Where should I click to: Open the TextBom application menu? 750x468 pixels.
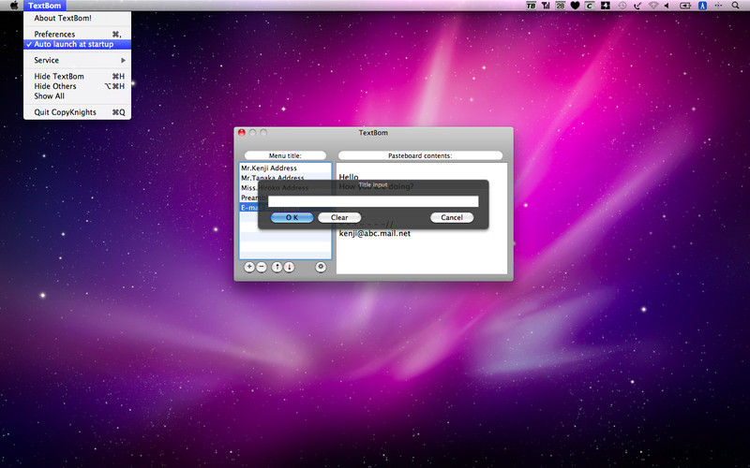(44, 6)
